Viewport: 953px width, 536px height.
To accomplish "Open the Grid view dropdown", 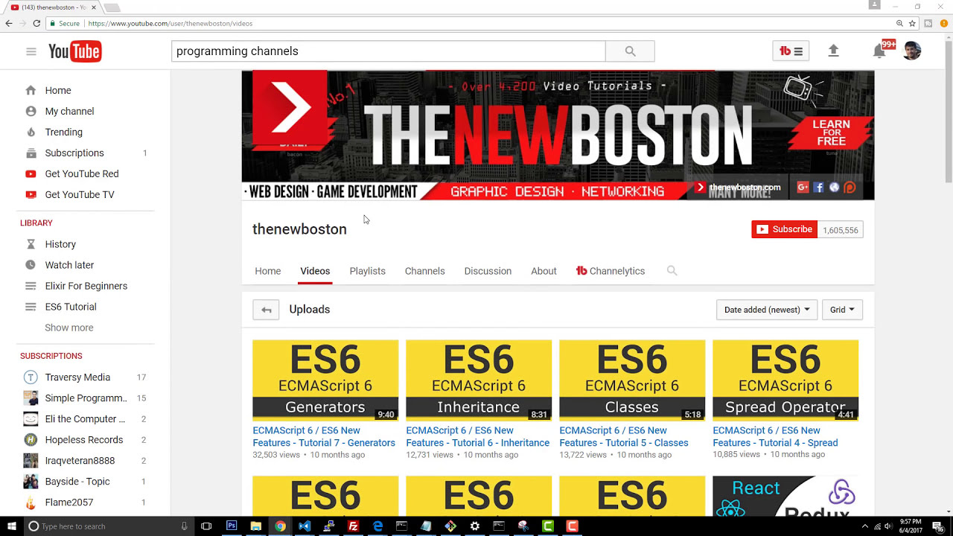I will pos(842,310).
